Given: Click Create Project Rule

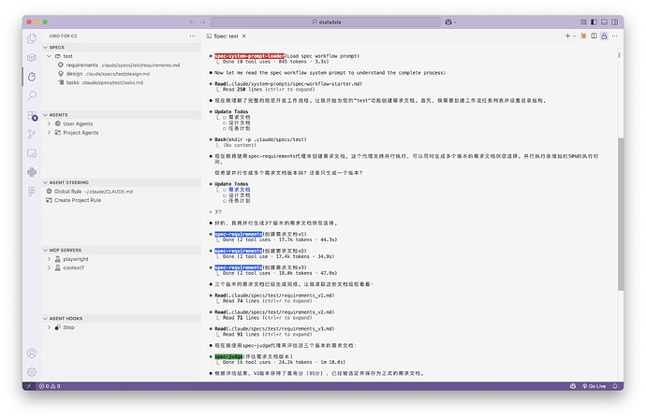Looking at the screenshot, I should [x=122, y=200].
